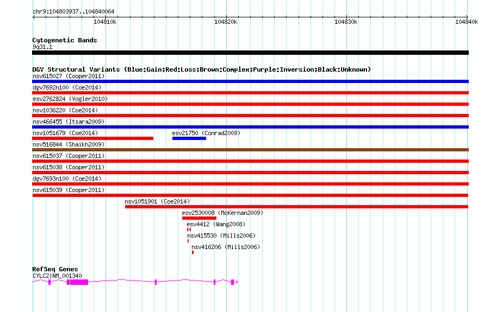The image size is (484, 312).
Task: Click the CYLC2|NM_001340 gene label
Action: point(57,276)
